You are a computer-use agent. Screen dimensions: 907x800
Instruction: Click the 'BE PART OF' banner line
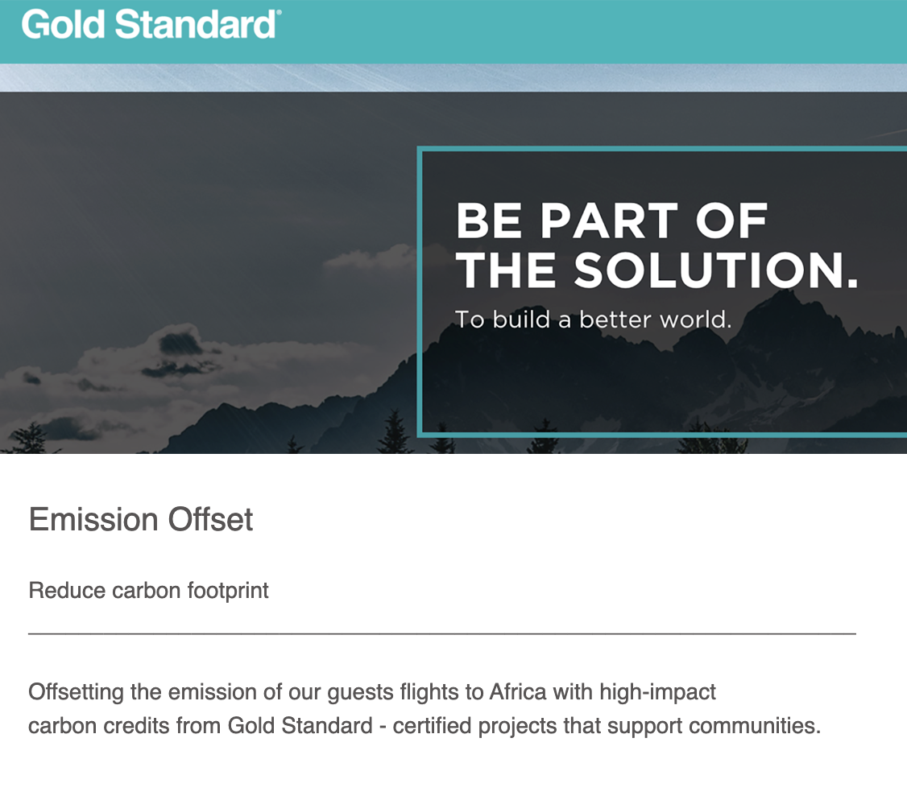pos(611,221)
